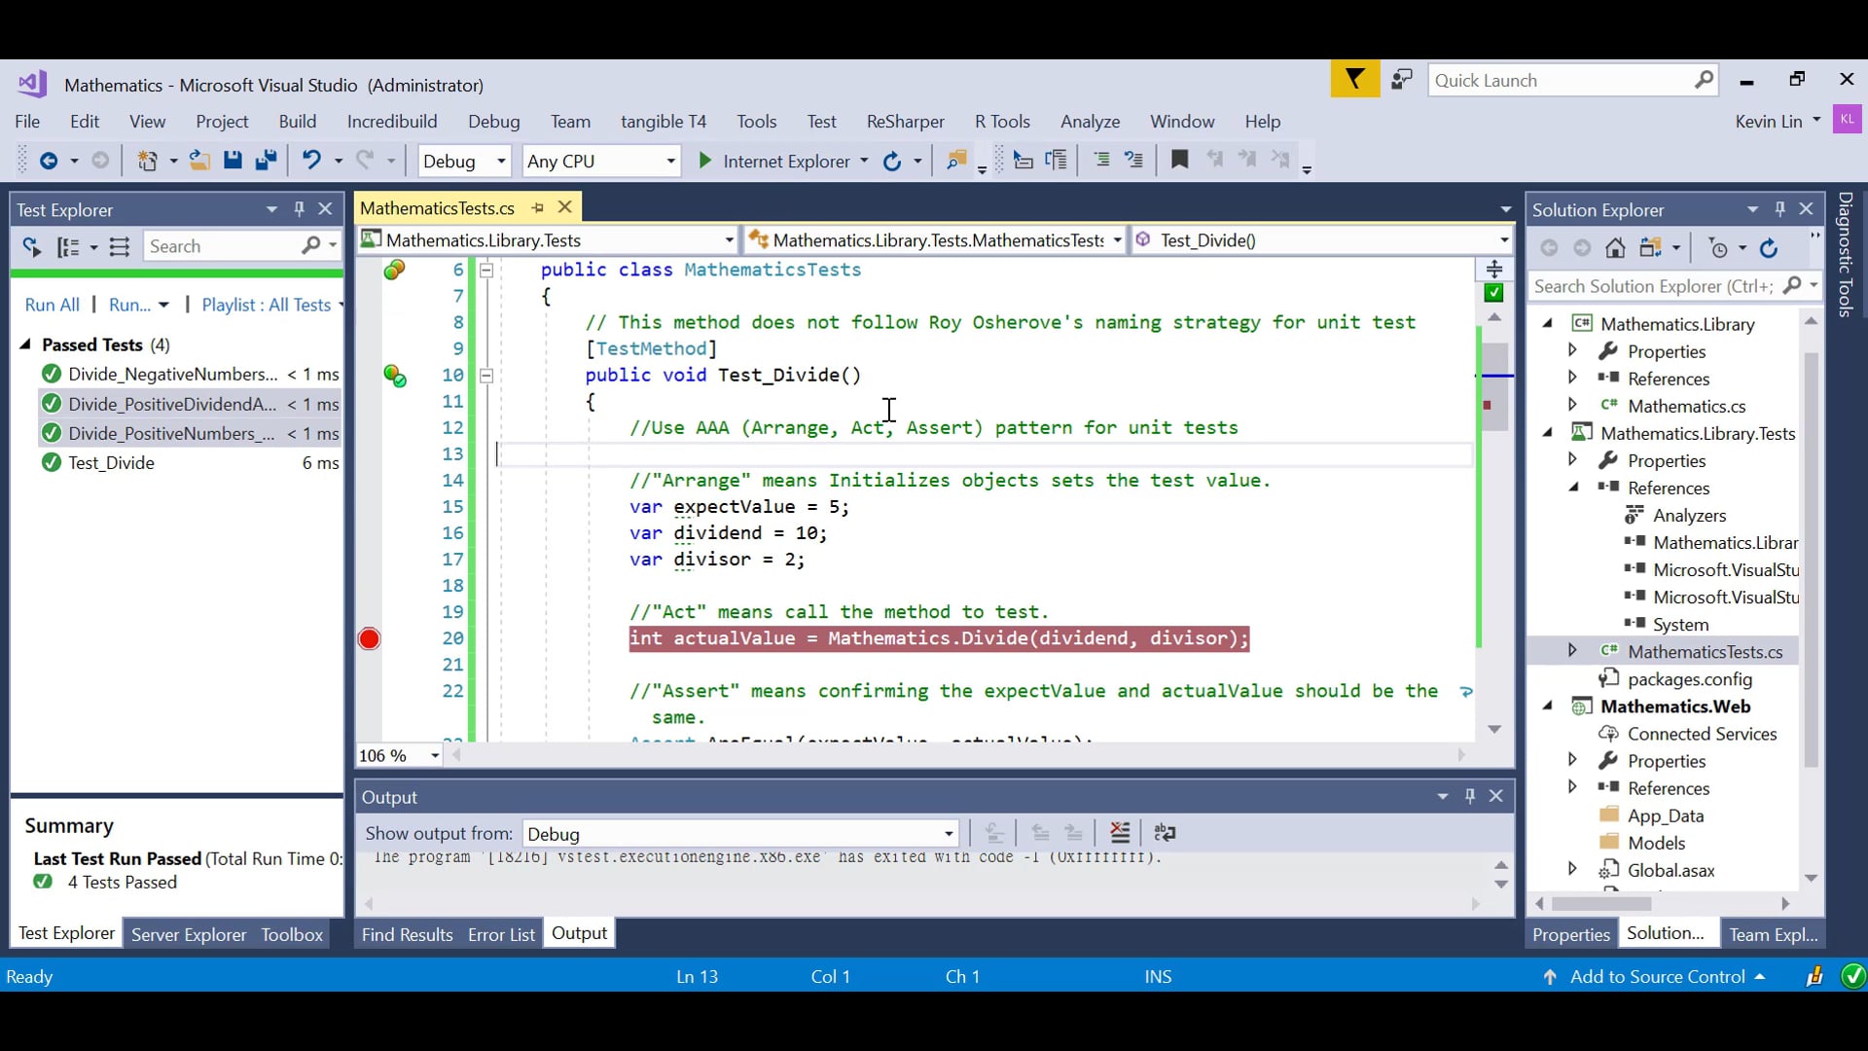The width and height of the screenshot is (1868, 1051).
Task: Start debugging with Internet Explorer
Action: click(x=774, y=161)
